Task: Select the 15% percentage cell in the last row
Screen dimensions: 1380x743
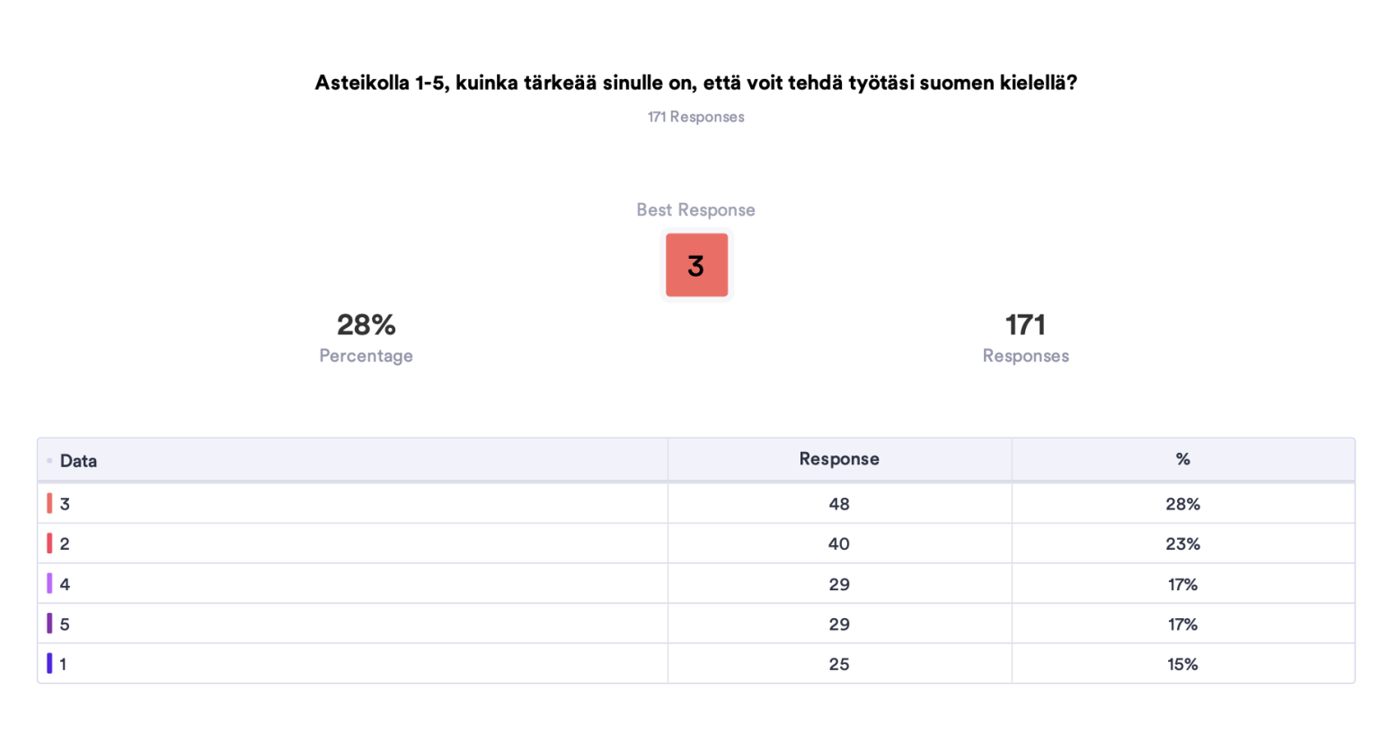Action: click(x=1183, y=664)
